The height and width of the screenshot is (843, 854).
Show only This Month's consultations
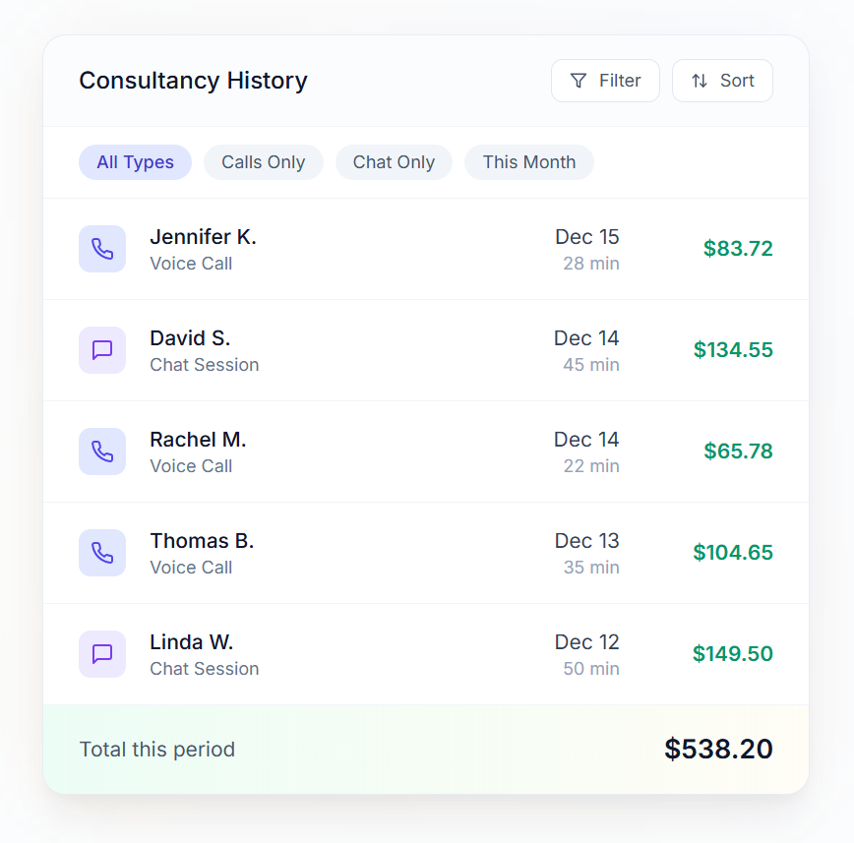tap(528, 162)
